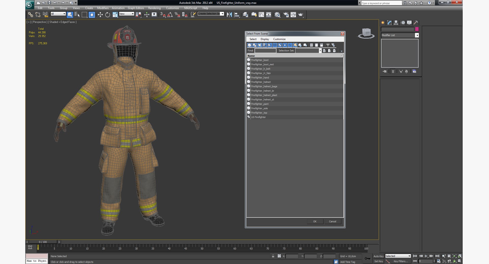Open the Modifiers menu
Screen dimensions: 489x264
103,8
